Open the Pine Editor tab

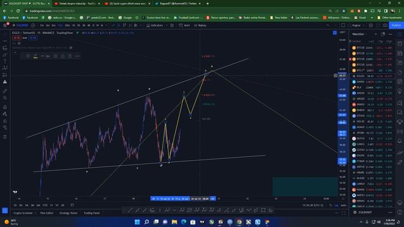coord(47,213)
